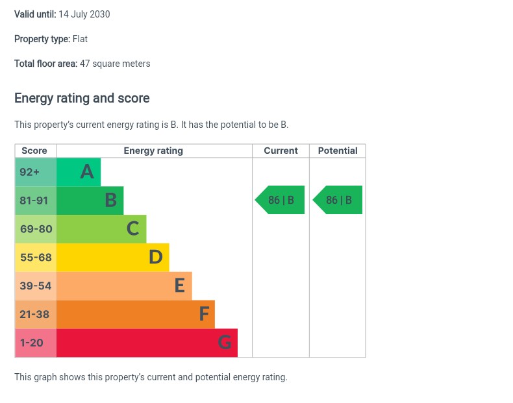This screenshot has width=513, height=403.
Task: Click the Potential column header
Action: (x=338, y=151)
